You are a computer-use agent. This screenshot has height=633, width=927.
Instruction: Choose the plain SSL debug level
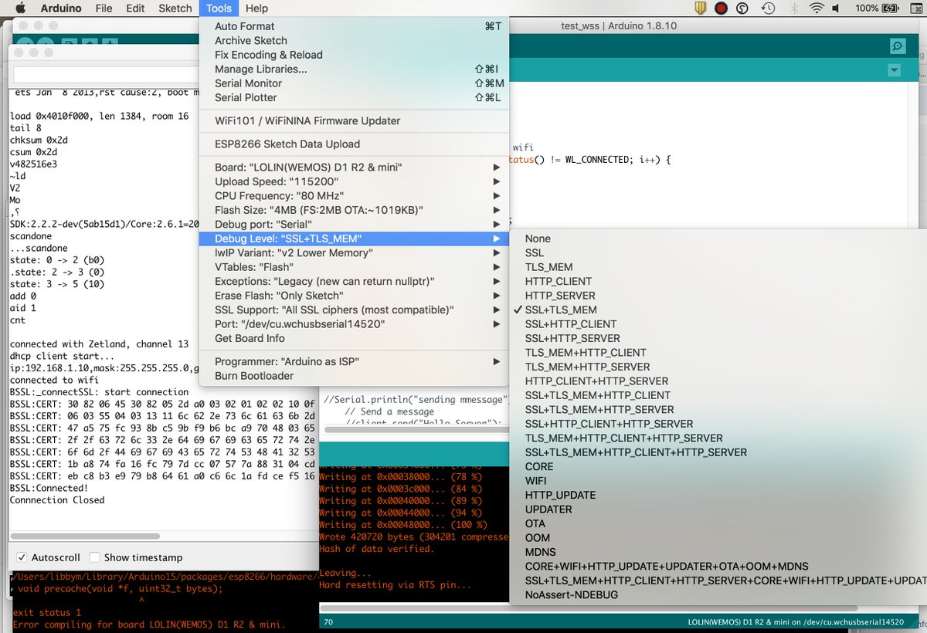[718, 252]
